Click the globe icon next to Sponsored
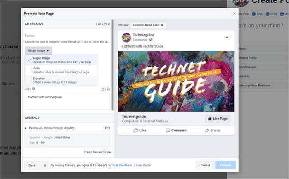This screenshot has height=179, width=289. pos(151,40)
